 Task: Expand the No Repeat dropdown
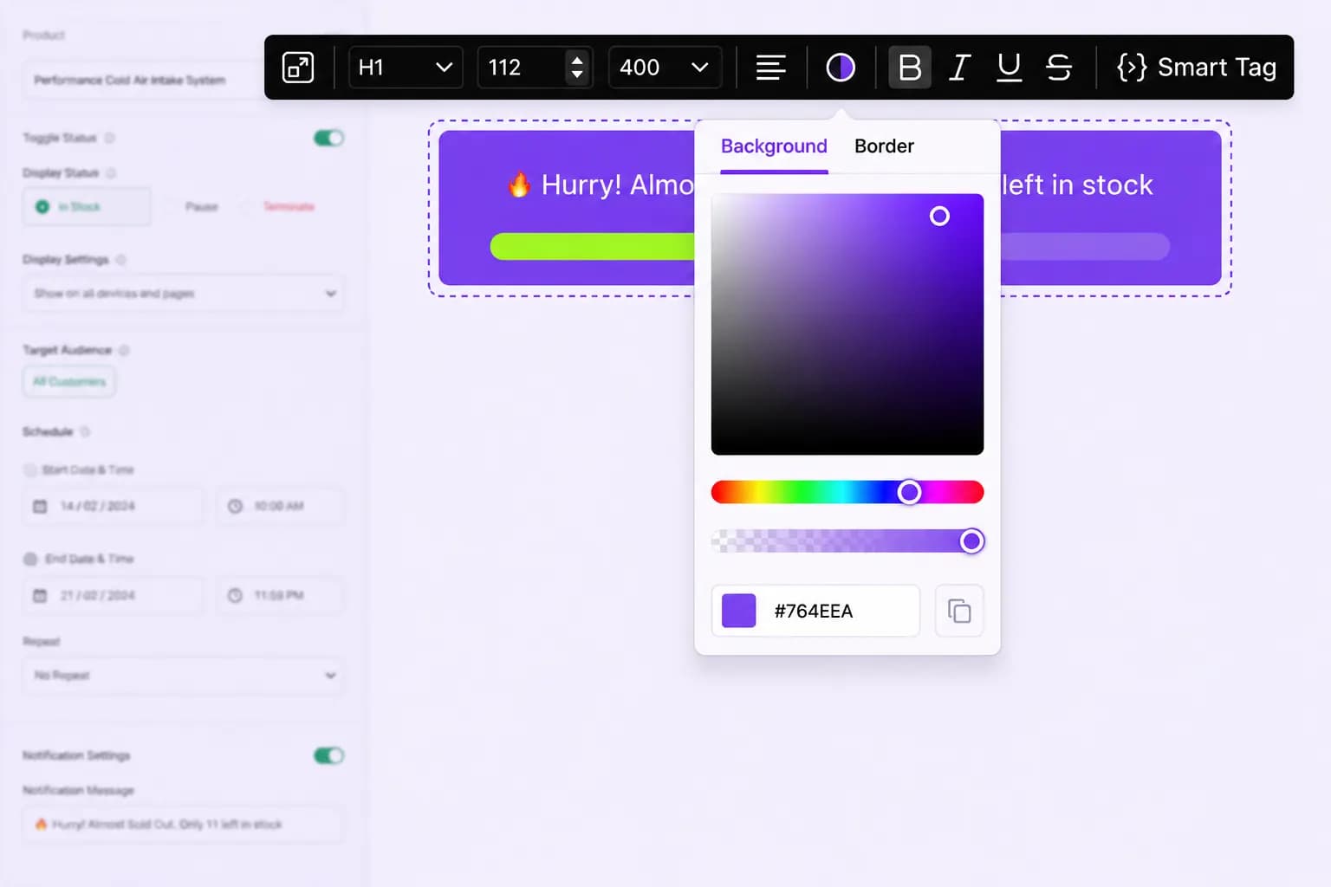pyautogui.click(x=183, y=676)
